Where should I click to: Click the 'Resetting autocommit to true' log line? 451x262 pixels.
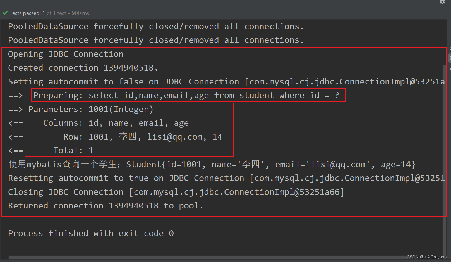(227, 178)
